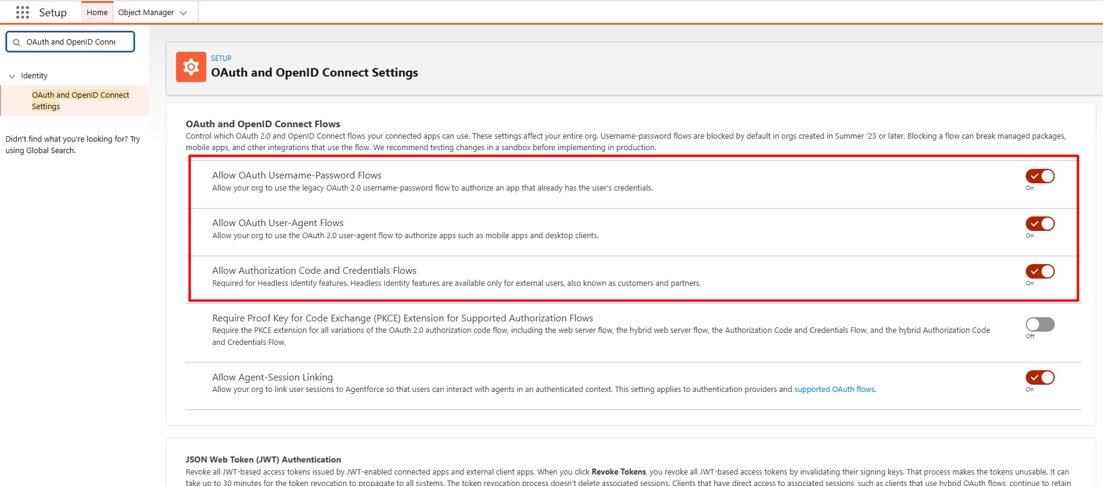
Task: Click the JSON Web Token (JWT) Authentication heading
Action: click(264, 459)
